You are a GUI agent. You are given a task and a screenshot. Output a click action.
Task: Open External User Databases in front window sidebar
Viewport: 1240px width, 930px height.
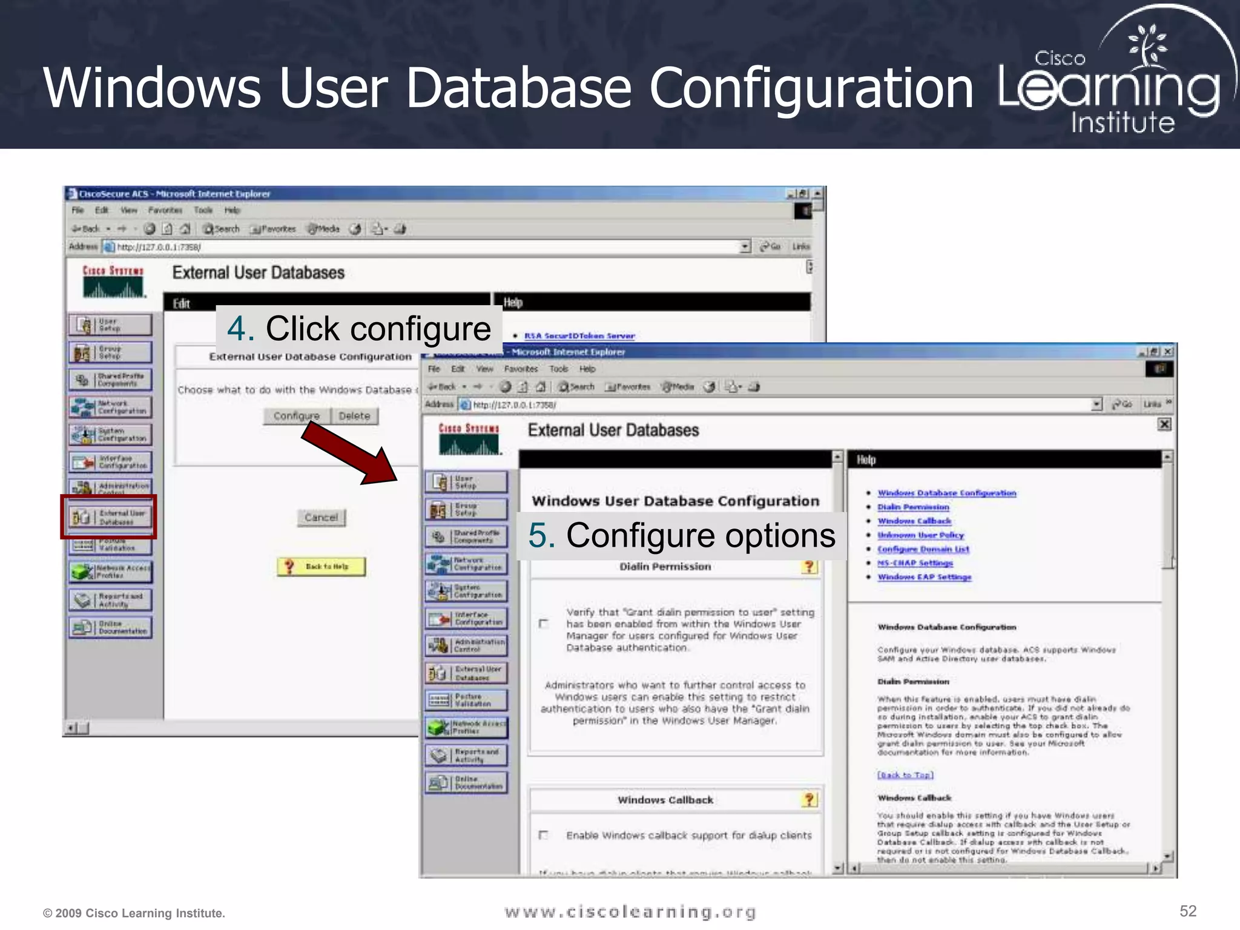[x=466, y=673]
